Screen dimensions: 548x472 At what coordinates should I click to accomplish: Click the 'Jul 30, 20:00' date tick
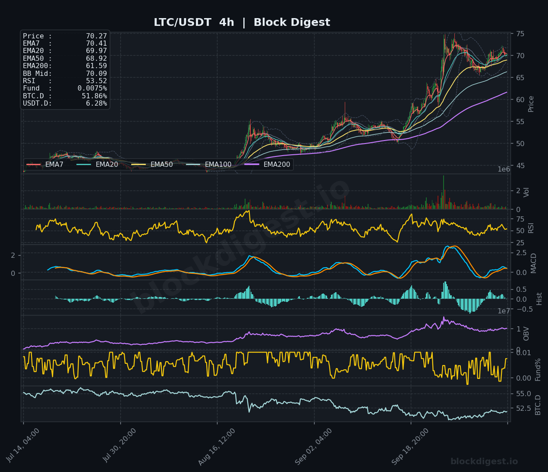click(x=120, y=445)
